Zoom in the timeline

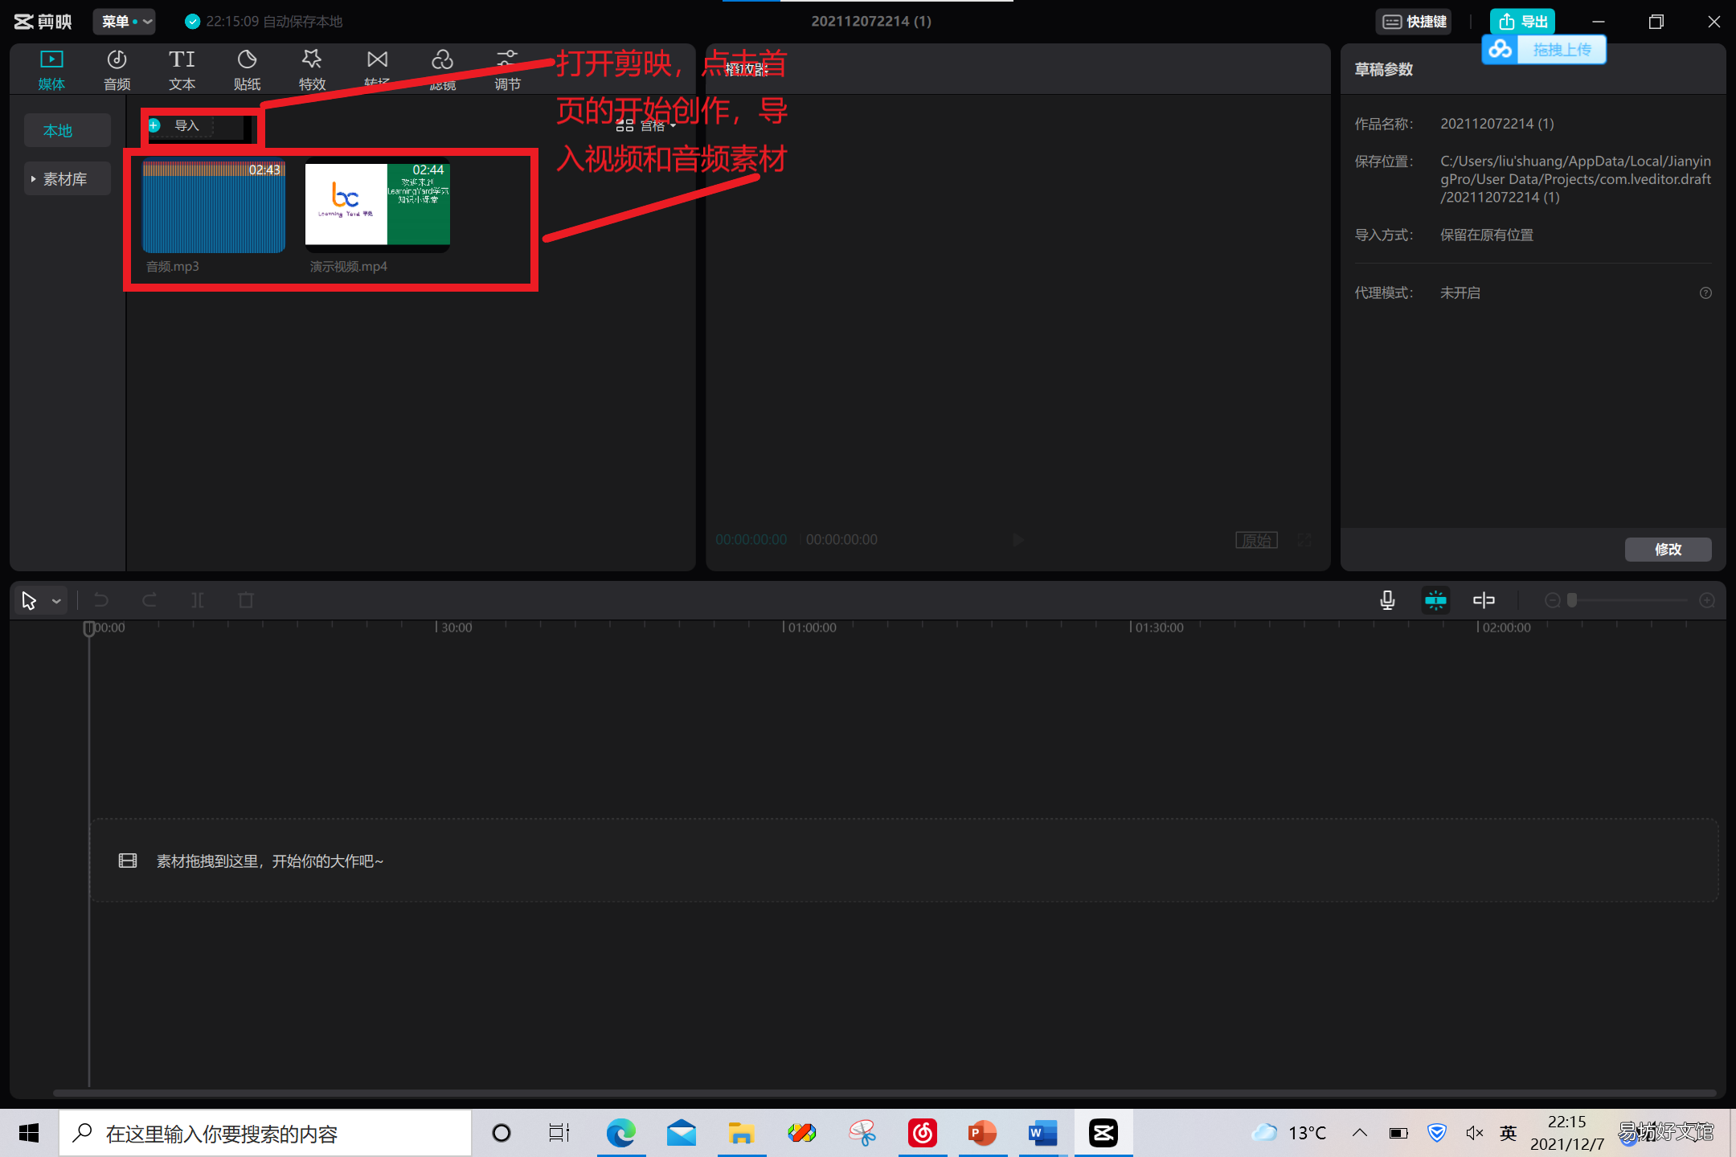coord(1707,600)
